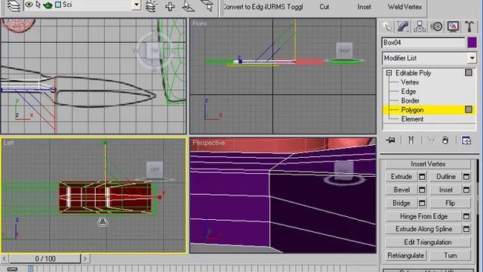Click the Outline button

446,177
